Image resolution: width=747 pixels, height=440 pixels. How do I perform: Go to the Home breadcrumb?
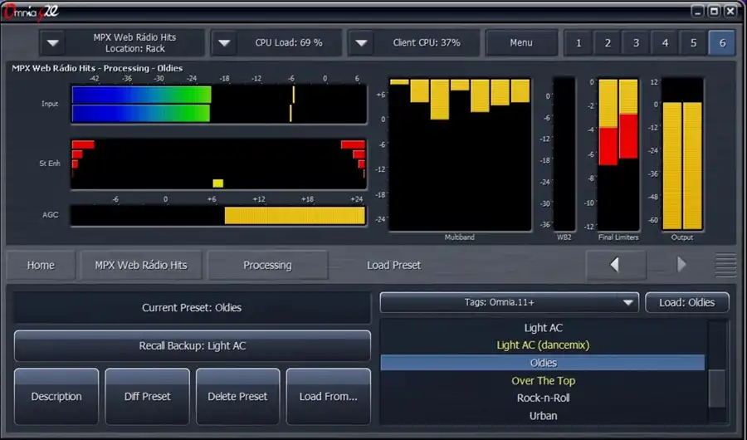41,265
